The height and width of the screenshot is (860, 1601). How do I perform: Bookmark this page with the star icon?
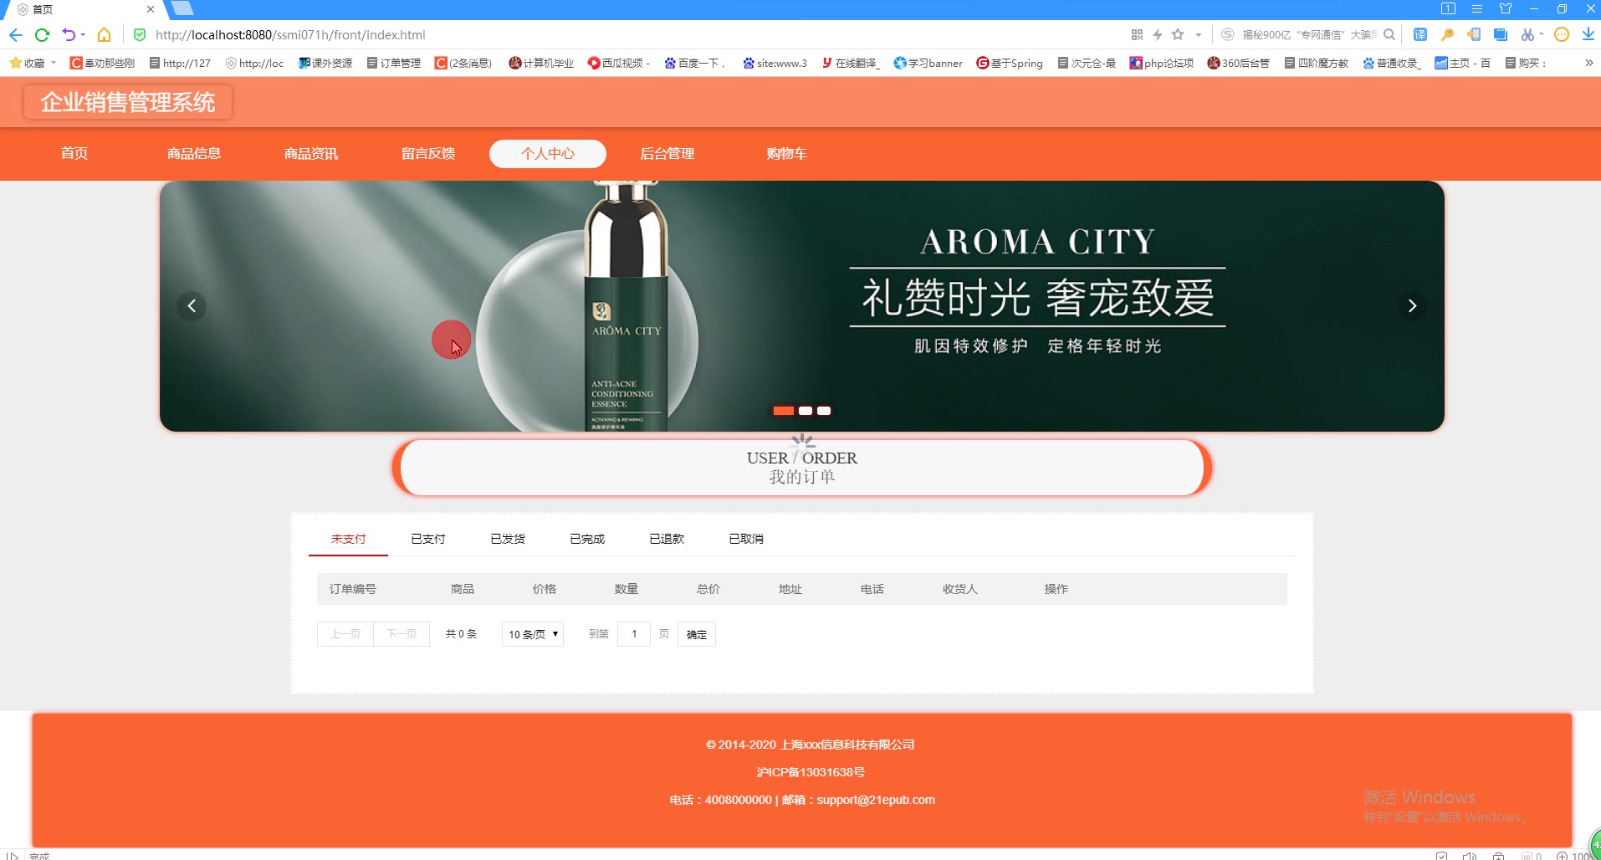[1178, 35]
